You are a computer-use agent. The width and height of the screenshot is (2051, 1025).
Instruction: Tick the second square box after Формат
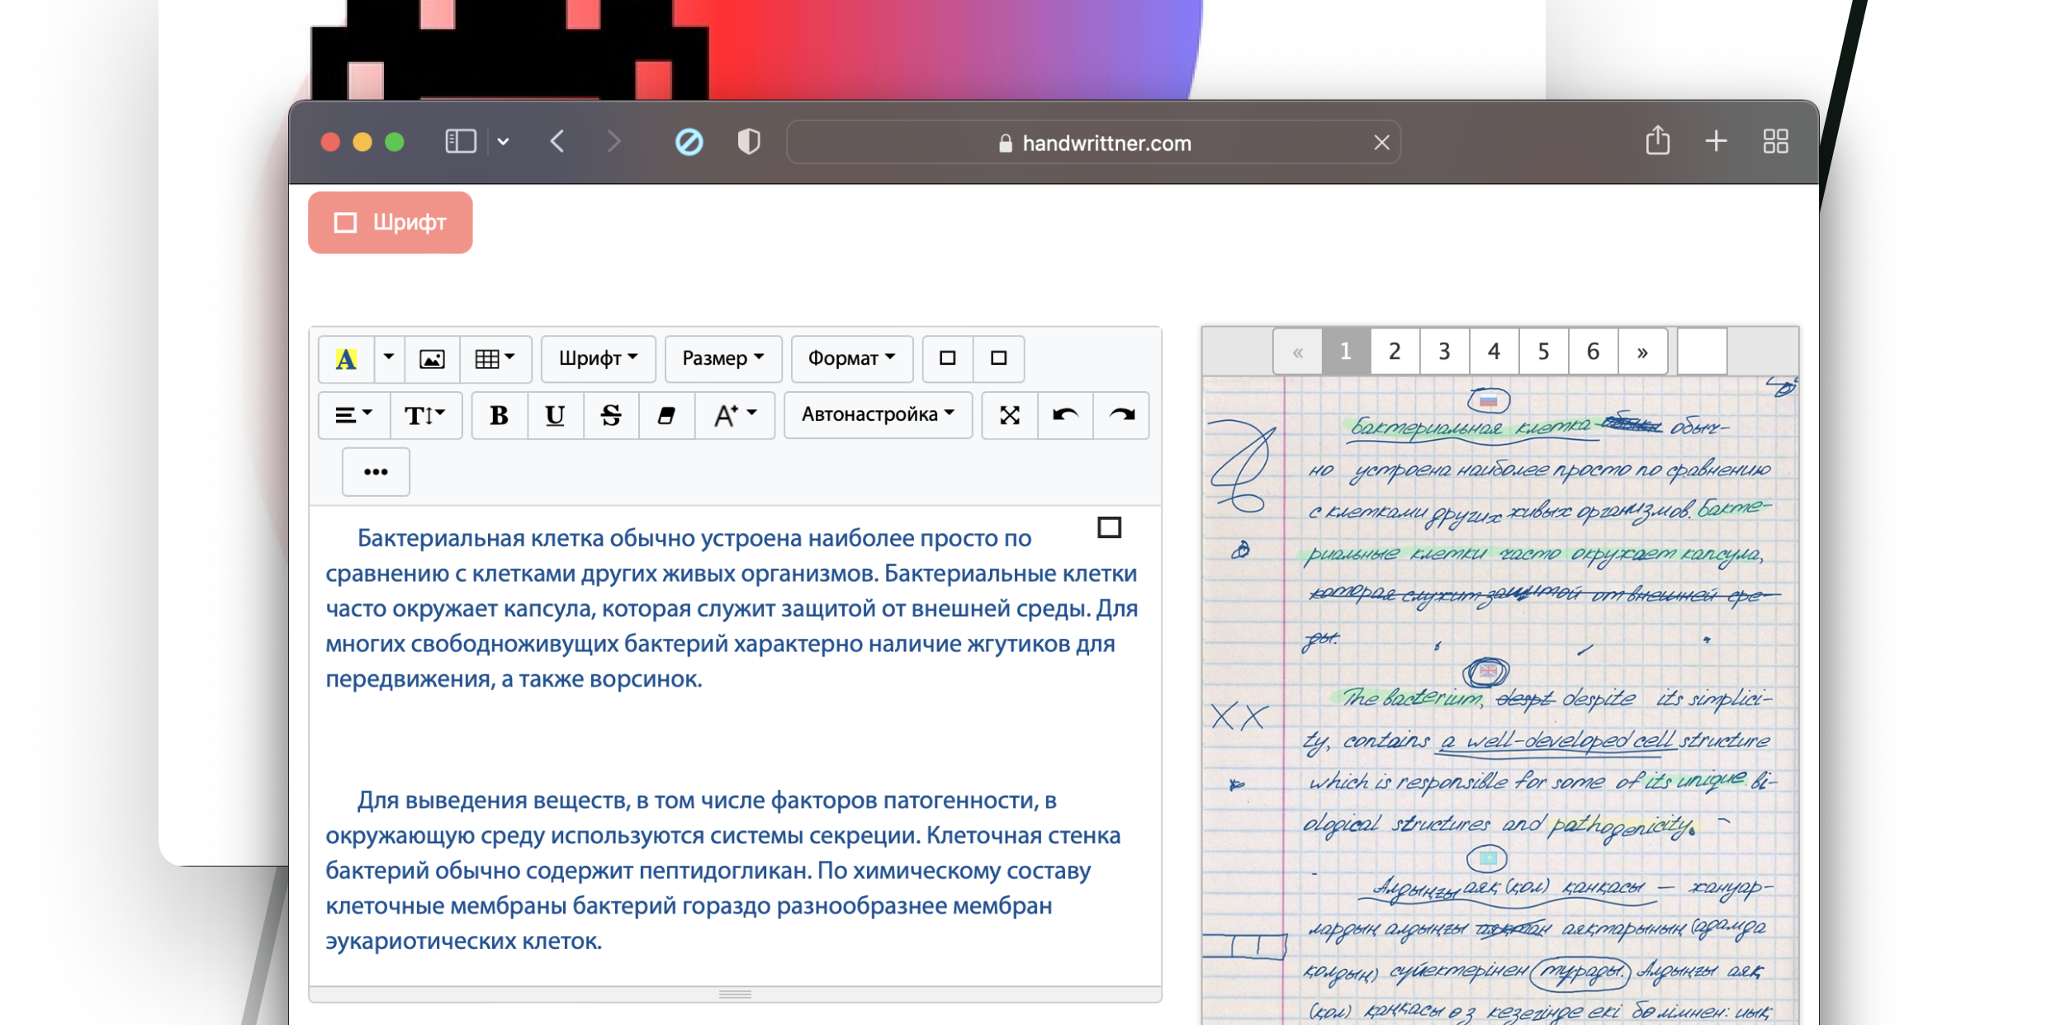coord(999,358)
